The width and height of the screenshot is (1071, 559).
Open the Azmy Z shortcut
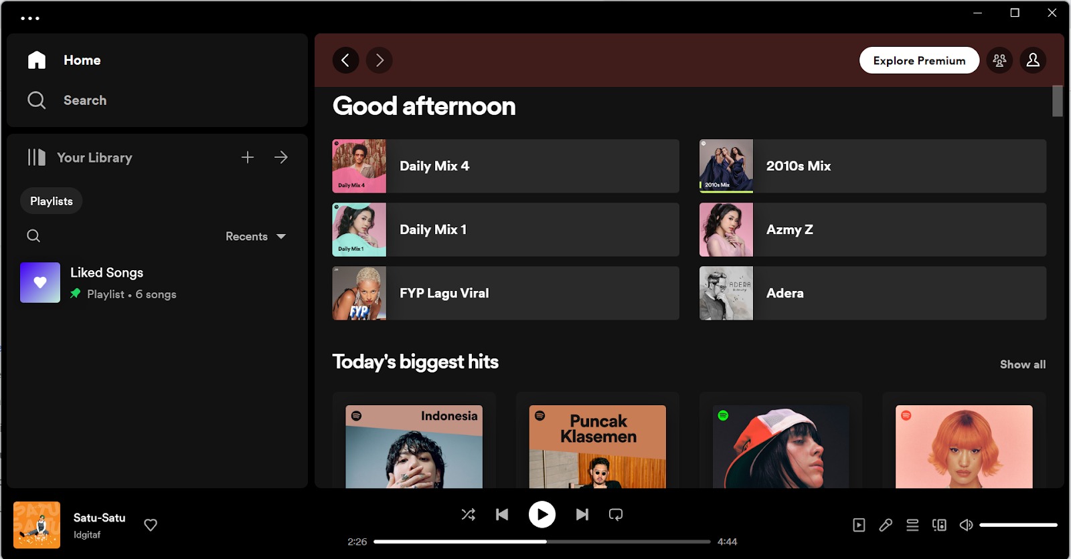tap(873, 229)
